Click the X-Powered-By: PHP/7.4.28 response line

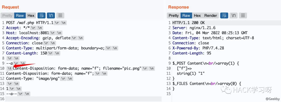[198, 48]
